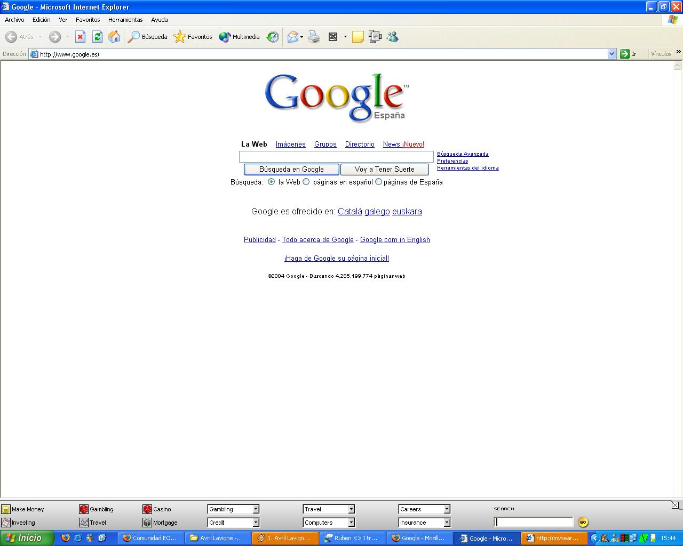Open the Multimedia panel
The height and width of the screenshot is (546, 683).
(240, 37)
